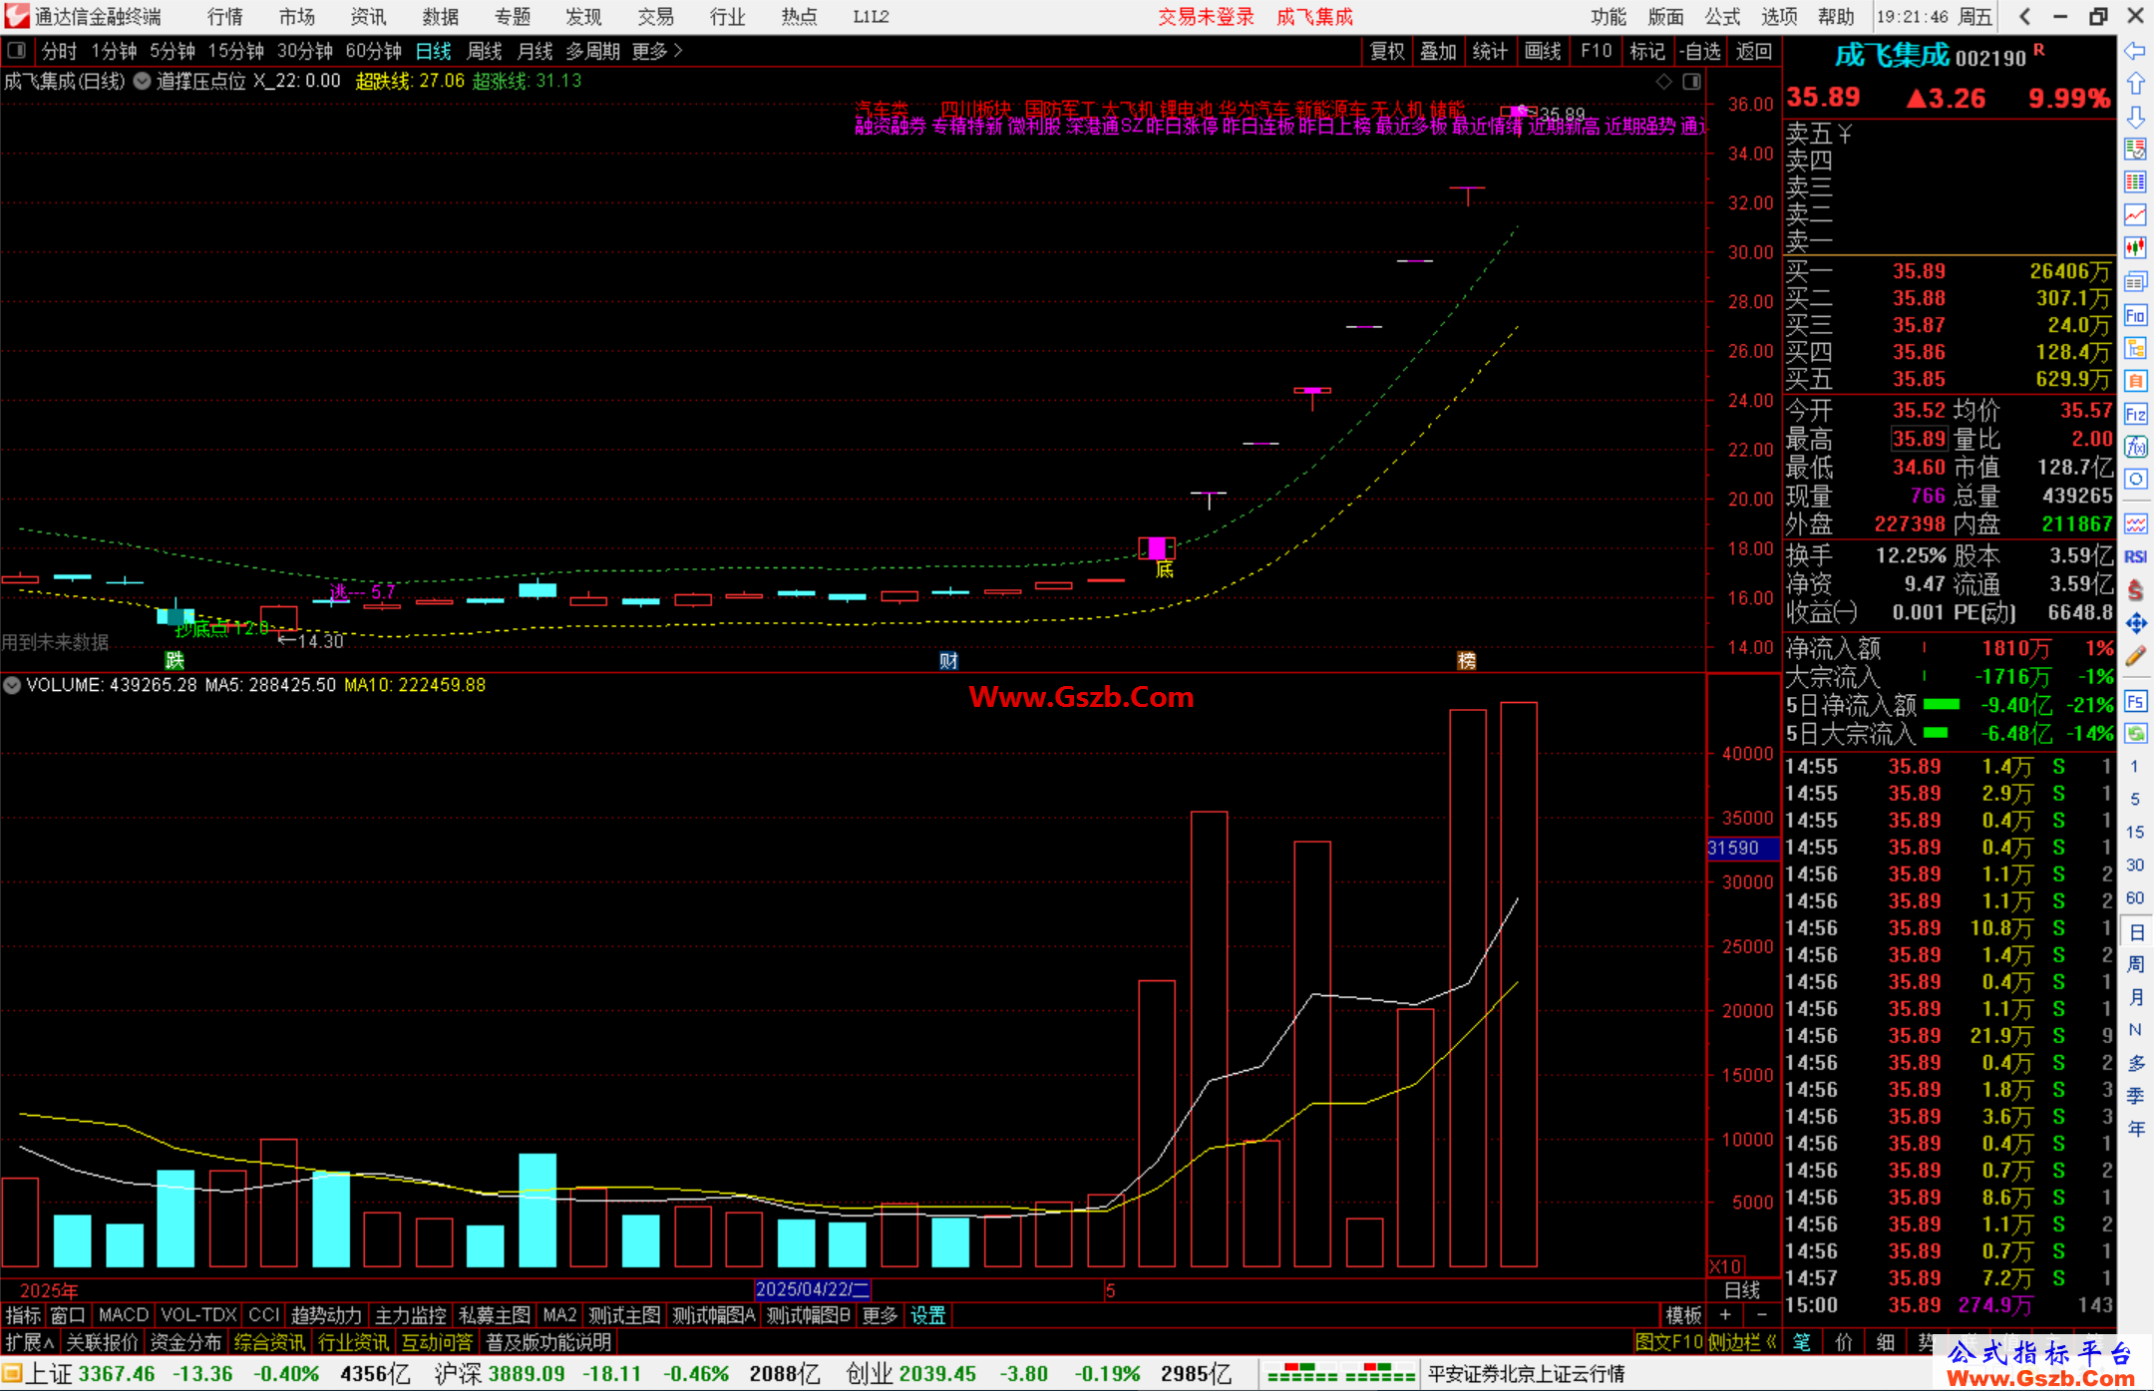Click the blue four-way move arrows icon
The image size is (2154, 1391).
[x=2135, y=623]
